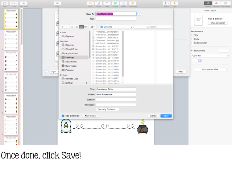Click the Tips toolbar icon
Screen dimensions: 232x174
pyautogui.click(x=174, y=3)
